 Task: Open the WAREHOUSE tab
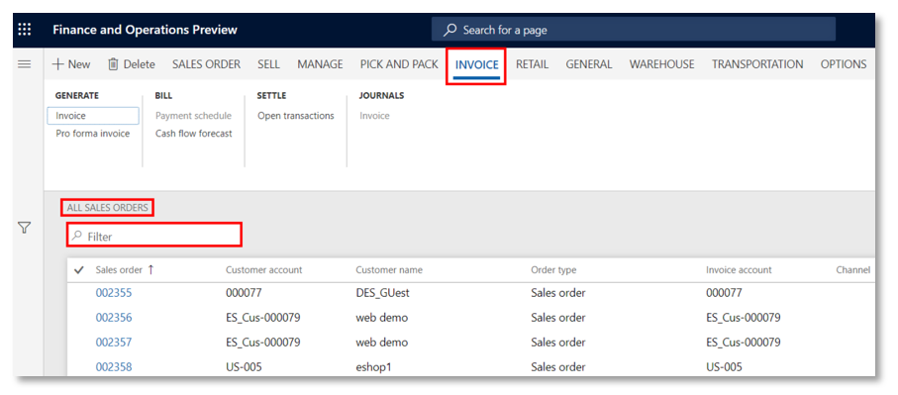pyautogui.click(x=661, y=64)
